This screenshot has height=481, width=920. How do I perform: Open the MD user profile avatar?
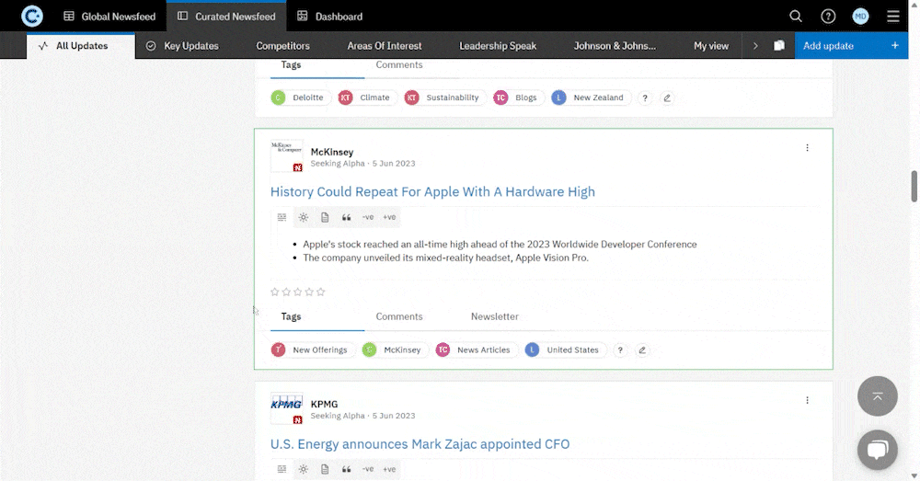[860, 17]
